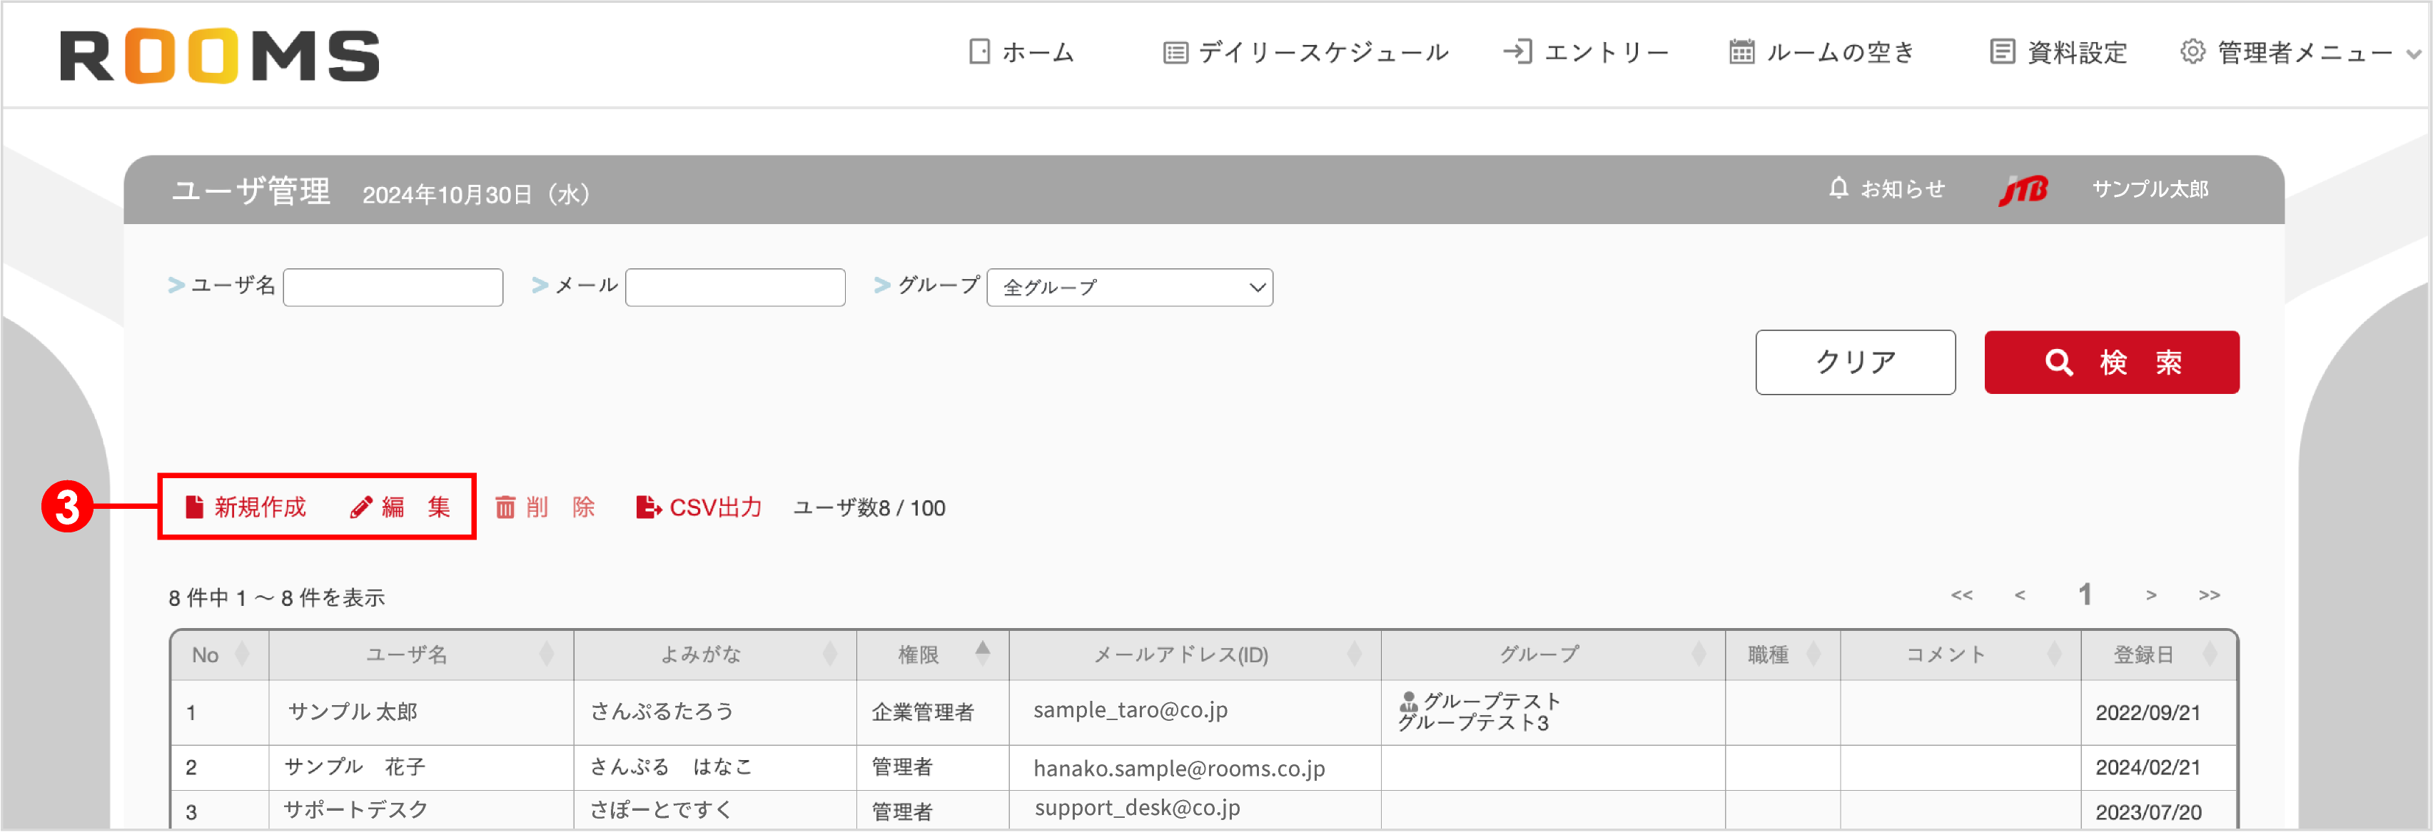Click the クリア button

coord(1854,362)
